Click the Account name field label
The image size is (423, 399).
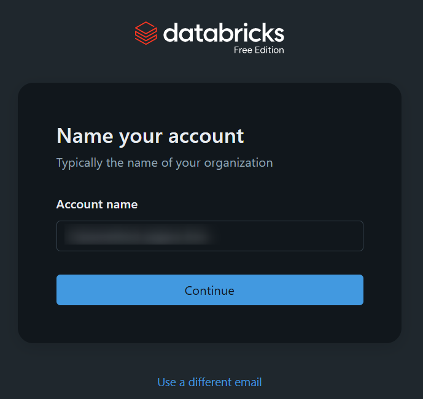97,204
